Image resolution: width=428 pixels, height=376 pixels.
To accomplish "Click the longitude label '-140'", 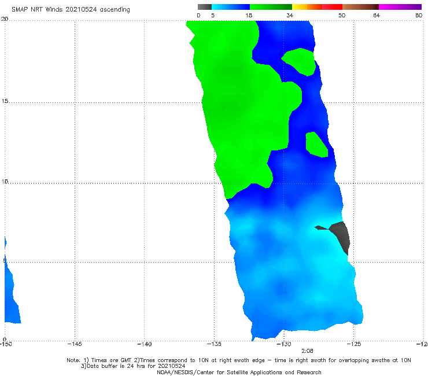I will (x=144, y=344).
